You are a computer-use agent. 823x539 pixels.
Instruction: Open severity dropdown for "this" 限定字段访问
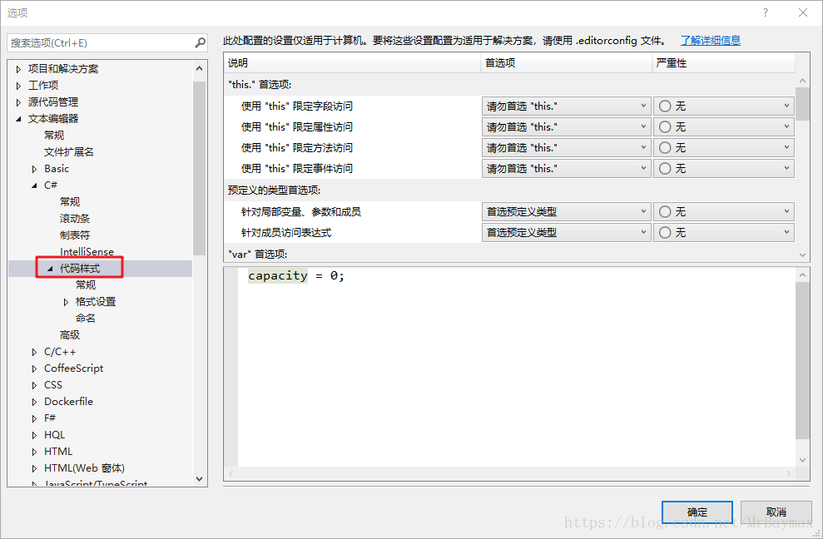[x=724, y=106]
